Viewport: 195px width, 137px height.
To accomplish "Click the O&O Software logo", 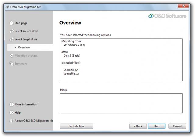I will [x=167, y=16].
